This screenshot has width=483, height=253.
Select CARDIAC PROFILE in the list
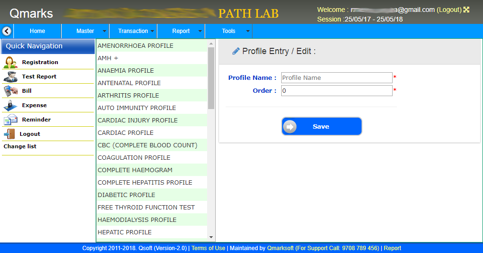[x=152, y=132]
